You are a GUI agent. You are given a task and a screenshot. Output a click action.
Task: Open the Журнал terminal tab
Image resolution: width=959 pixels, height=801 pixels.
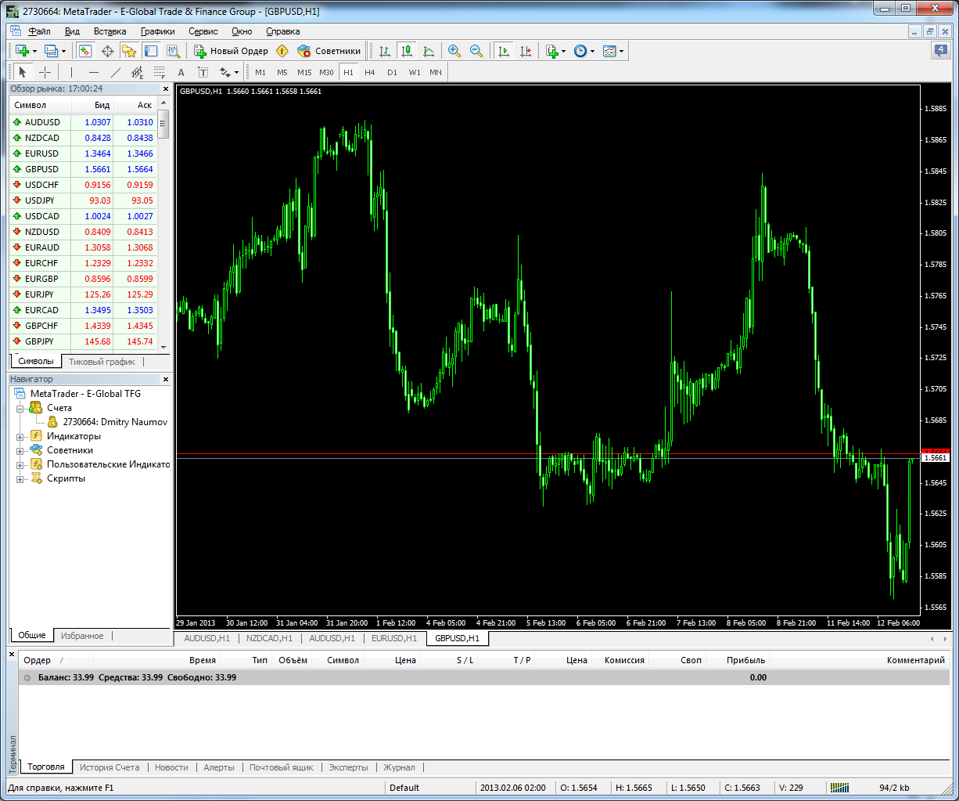point(399,767)
